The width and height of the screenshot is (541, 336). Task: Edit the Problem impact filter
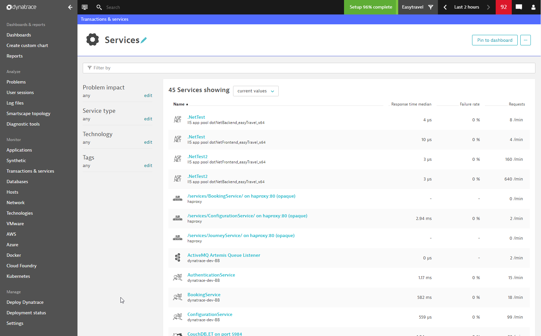click(x=148, y=95)
